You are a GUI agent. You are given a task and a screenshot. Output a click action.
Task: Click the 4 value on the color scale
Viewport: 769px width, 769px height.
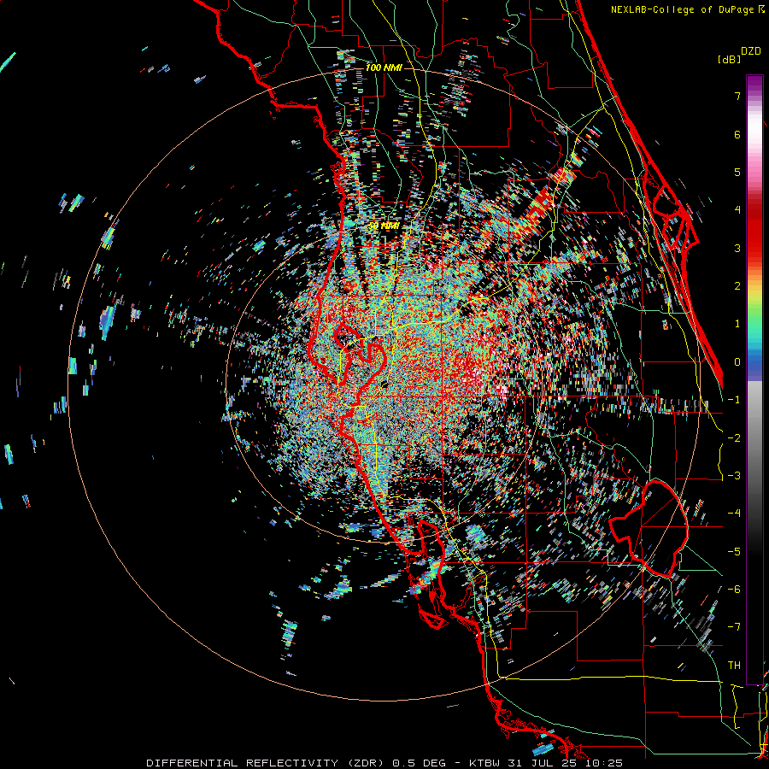pyautogui.click(x=737, y=210)
